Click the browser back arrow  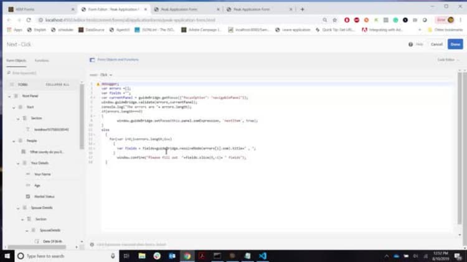[9, 20]
